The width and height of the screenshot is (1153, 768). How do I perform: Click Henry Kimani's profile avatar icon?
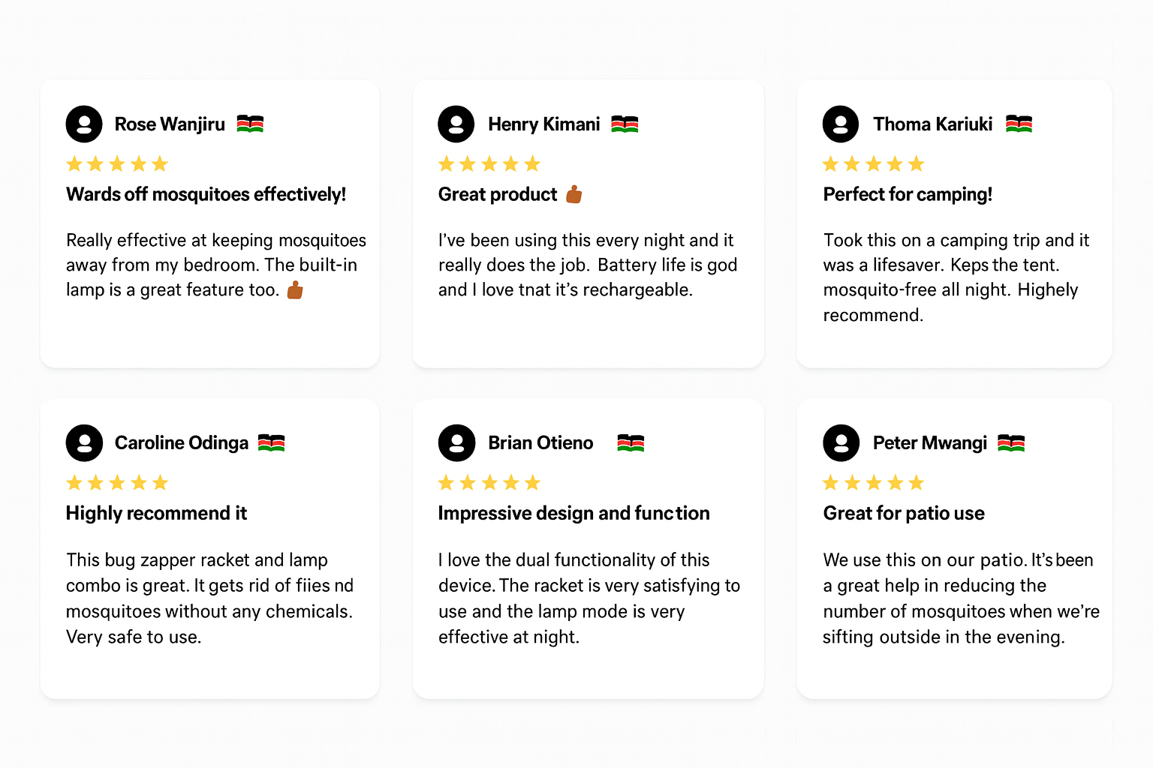pyautogui.click(x=456, y=124)
